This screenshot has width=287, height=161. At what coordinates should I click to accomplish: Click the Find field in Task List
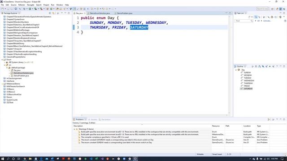(244, 21)
